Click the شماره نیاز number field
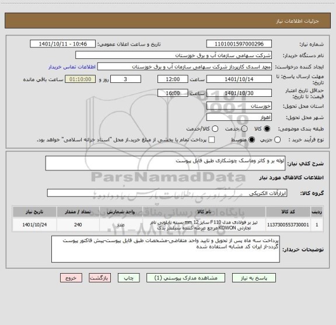Viewport: 336px width, 325px height. point(239,44)
